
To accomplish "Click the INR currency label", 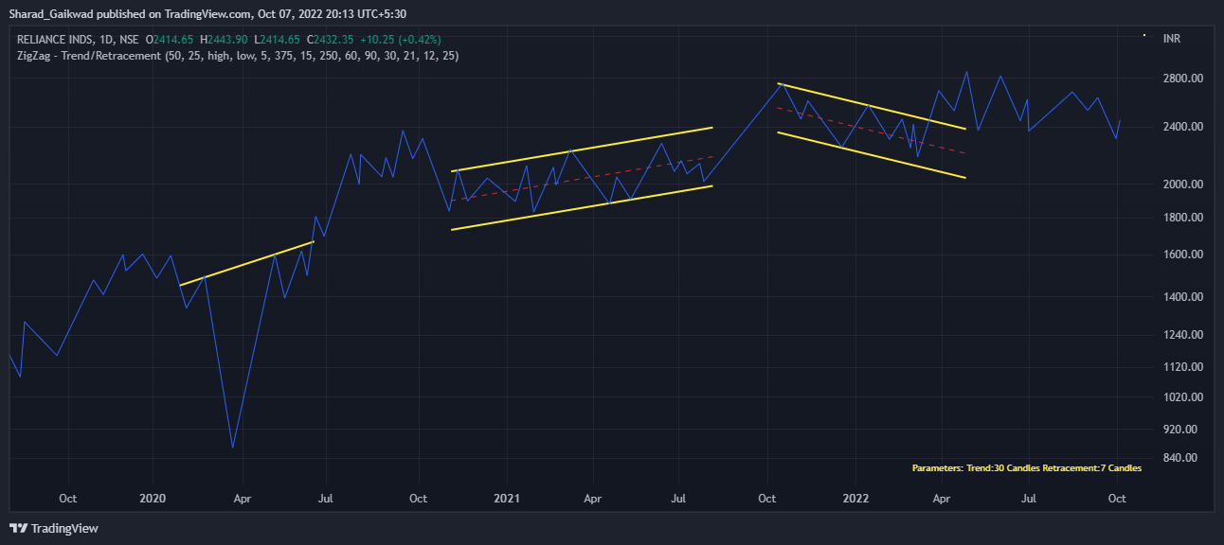I will [x=1172, y=39].
